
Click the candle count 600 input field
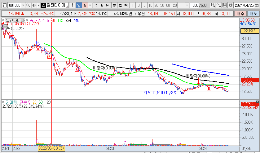(x=194, y=6)
